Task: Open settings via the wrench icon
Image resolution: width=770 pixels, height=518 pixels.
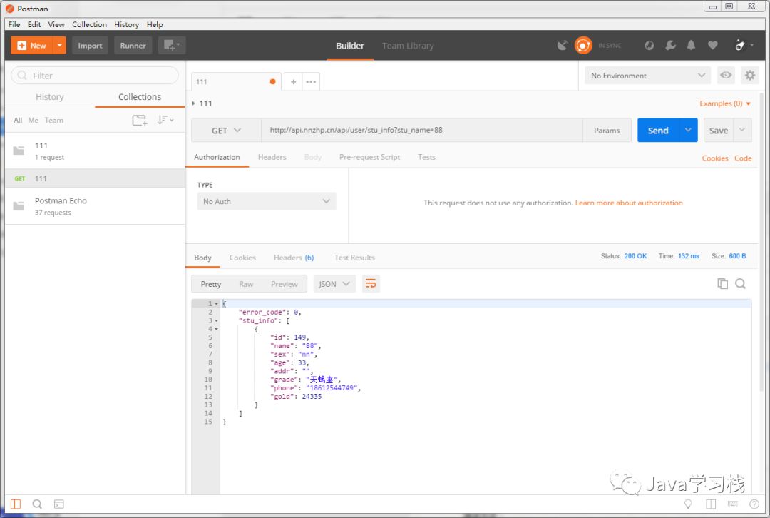Action: 670,46
